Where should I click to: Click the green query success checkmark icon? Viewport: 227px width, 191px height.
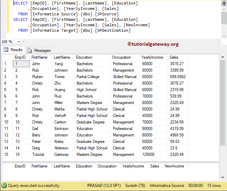click(4, 186)
